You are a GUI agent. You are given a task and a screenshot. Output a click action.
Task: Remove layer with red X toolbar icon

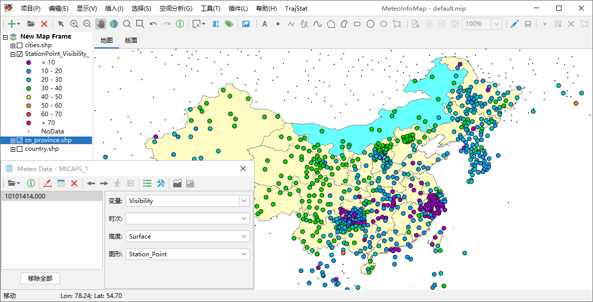44,24
